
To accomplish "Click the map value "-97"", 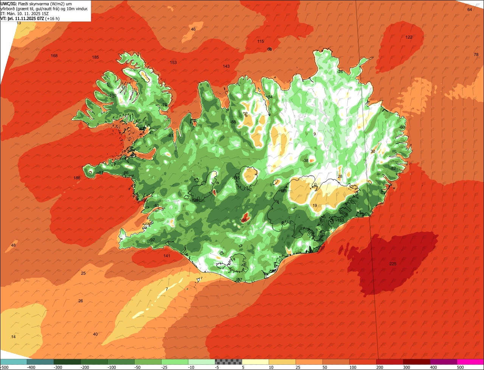I will point(152,240).
